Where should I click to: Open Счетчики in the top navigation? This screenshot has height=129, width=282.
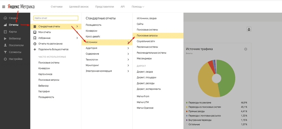[x=57, y=7]
